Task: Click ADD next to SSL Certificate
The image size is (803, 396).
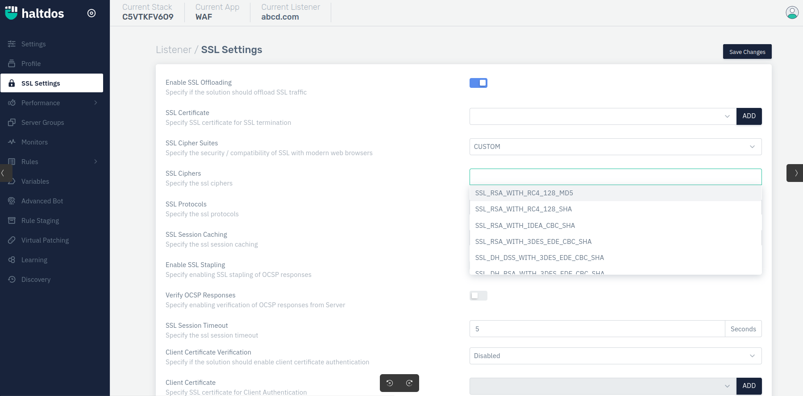Action: tap(749, 116)
